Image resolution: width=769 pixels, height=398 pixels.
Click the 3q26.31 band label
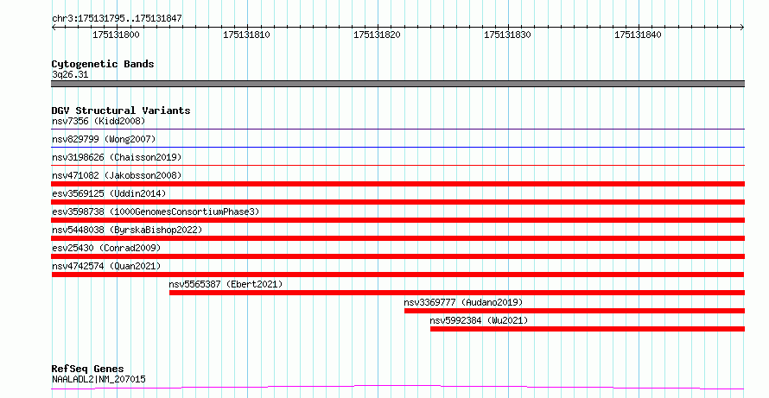pyautogui.click(x=70, y=75)
